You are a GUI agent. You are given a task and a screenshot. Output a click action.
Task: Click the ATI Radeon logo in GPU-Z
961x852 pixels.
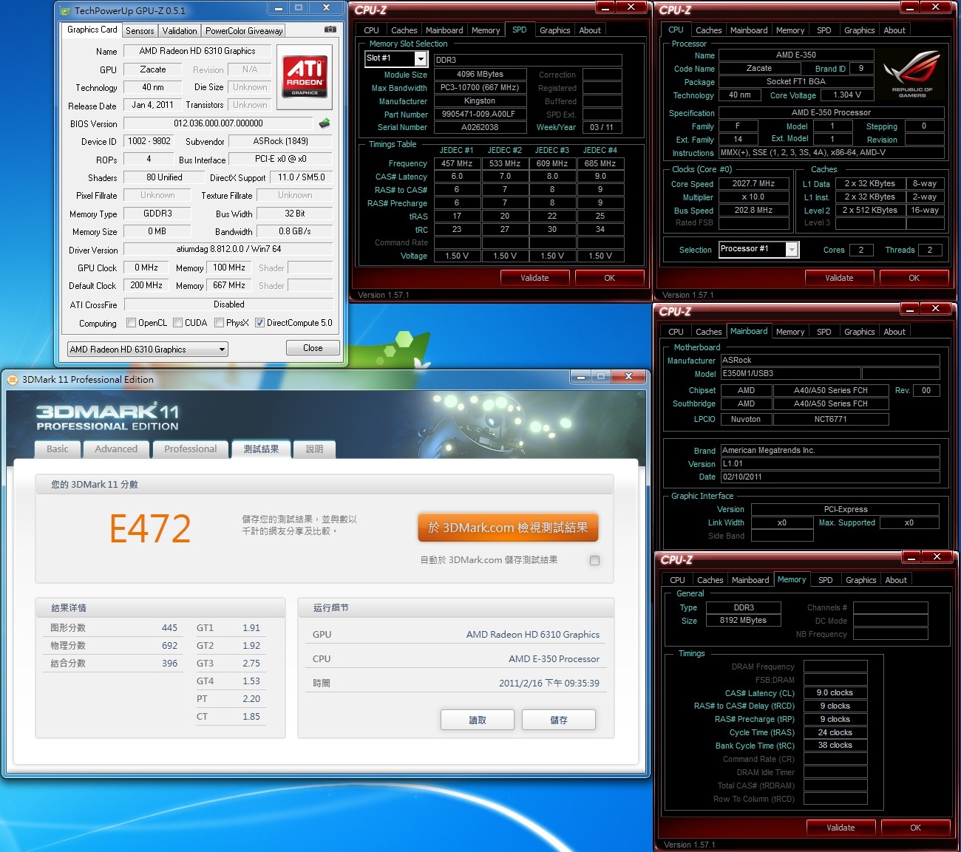305,77
